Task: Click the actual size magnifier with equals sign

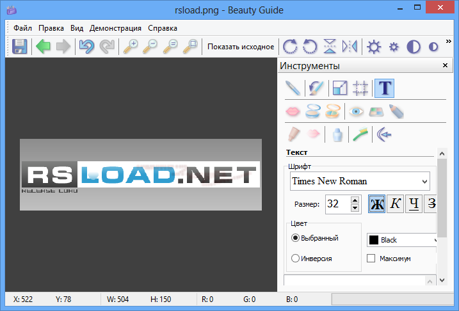Action: [x=170, y=47]
